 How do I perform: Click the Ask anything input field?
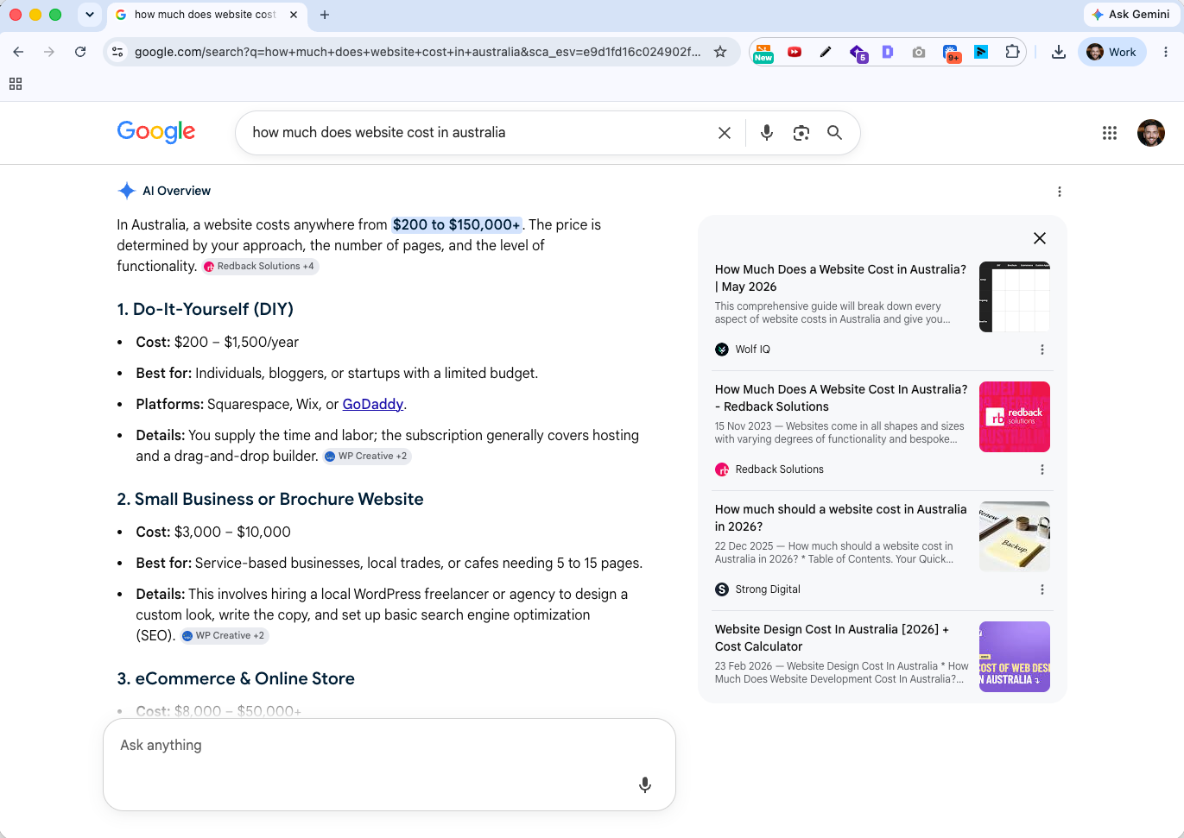click(x=389, y=765)
